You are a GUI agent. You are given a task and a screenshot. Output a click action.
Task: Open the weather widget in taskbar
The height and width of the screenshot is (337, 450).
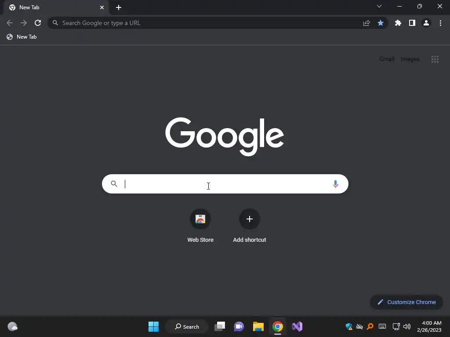point(12,326)
